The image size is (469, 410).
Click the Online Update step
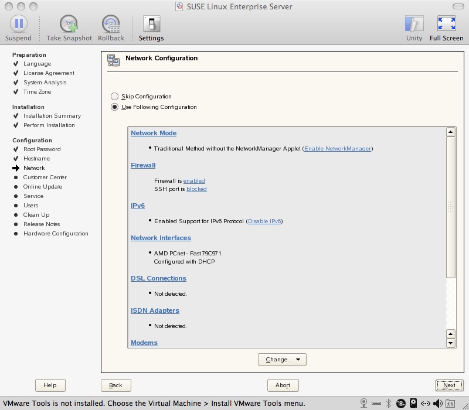click(42, 186)
